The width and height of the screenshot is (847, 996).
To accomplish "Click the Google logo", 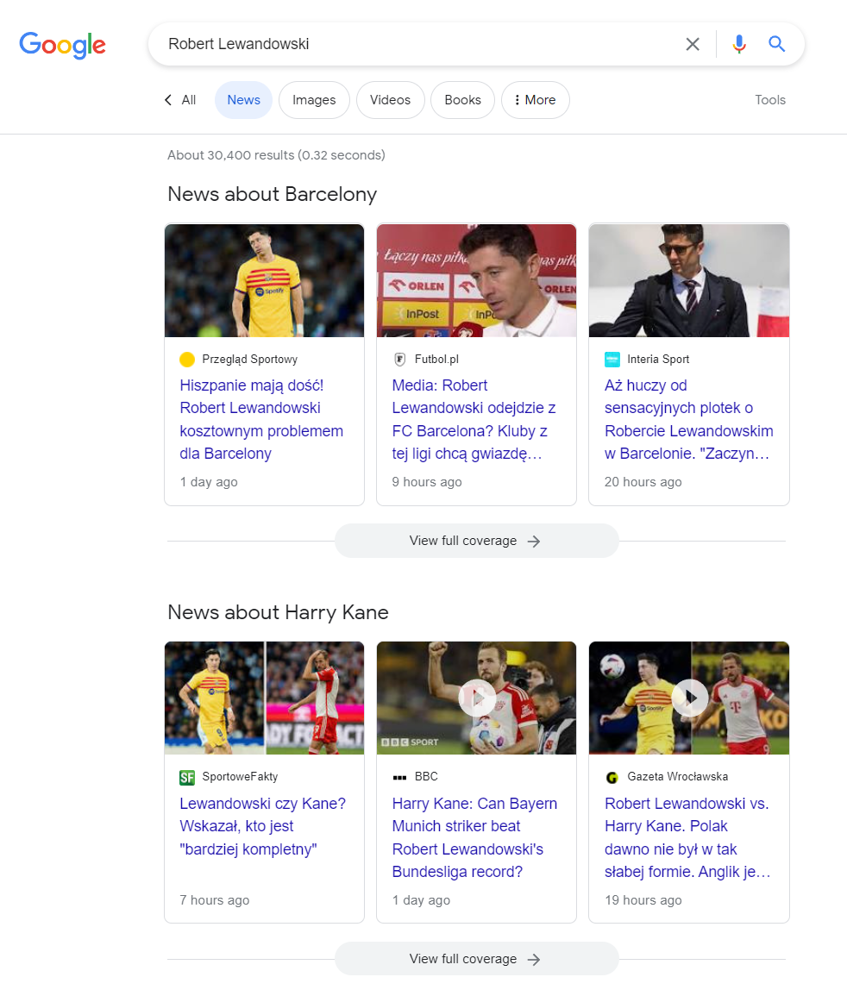I will click(x=62, y=45).
